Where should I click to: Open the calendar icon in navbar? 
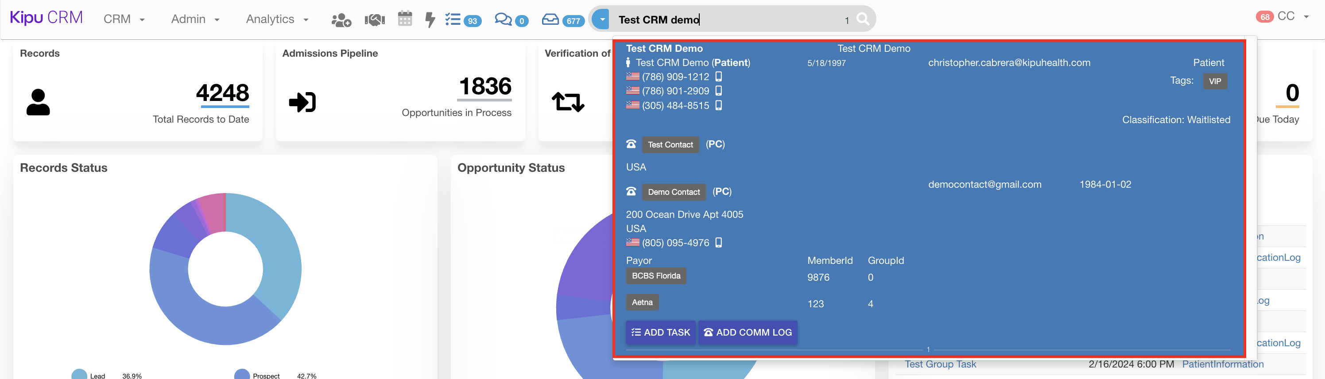click(x=405, y=19)
